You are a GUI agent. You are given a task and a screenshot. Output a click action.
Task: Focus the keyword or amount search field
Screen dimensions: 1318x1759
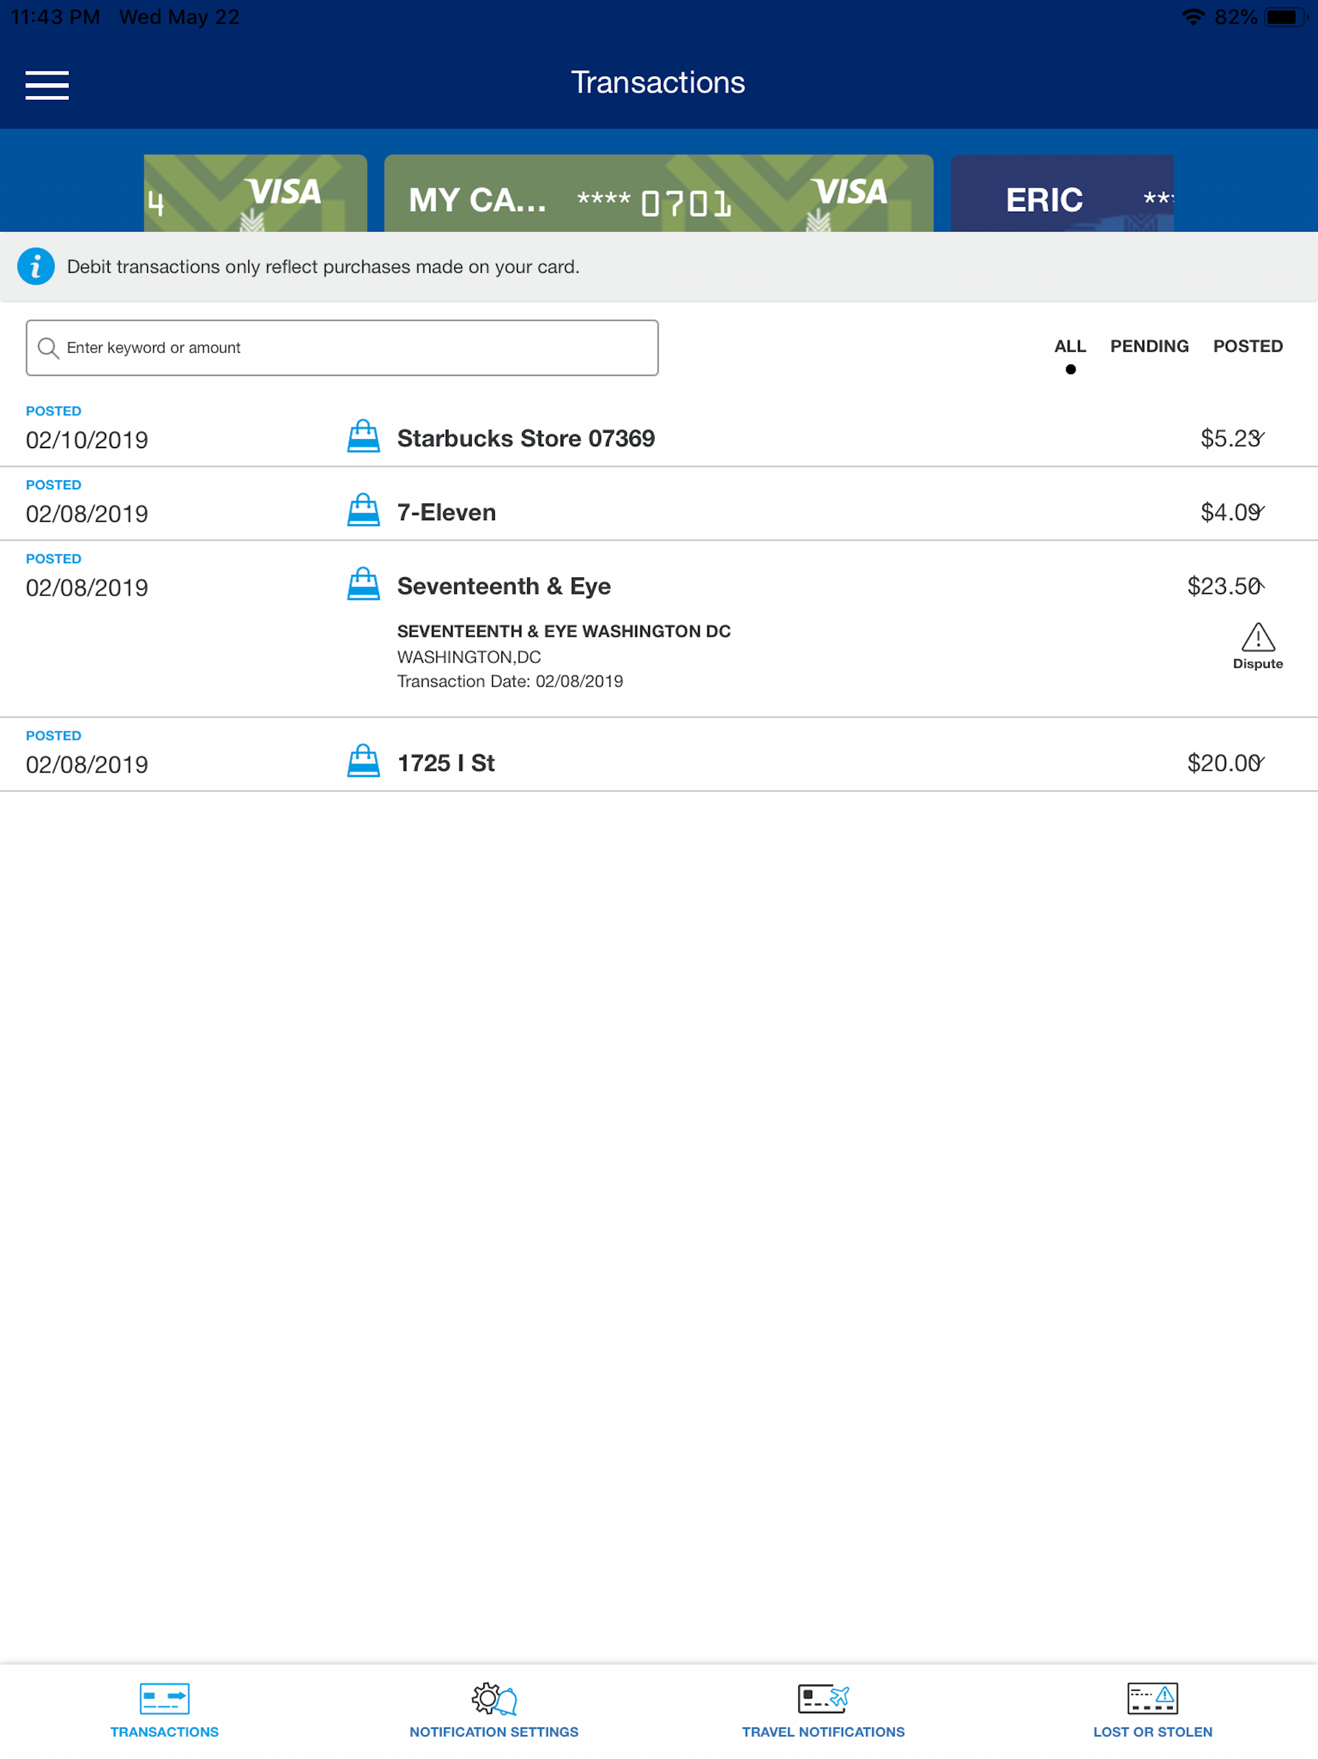(342, 348)
